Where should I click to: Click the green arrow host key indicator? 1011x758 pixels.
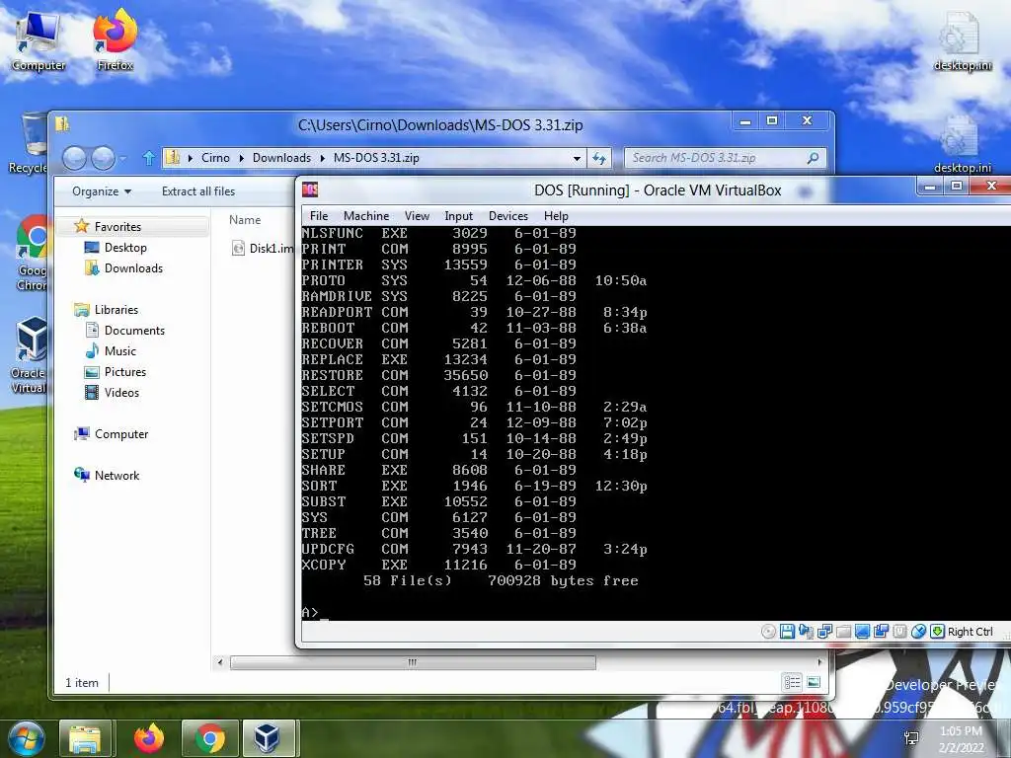point(938,632)
